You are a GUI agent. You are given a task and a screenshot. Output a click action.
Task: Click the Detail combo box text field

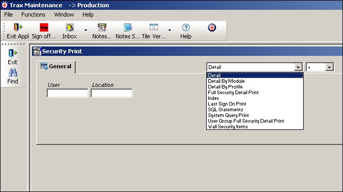(251, 67)
